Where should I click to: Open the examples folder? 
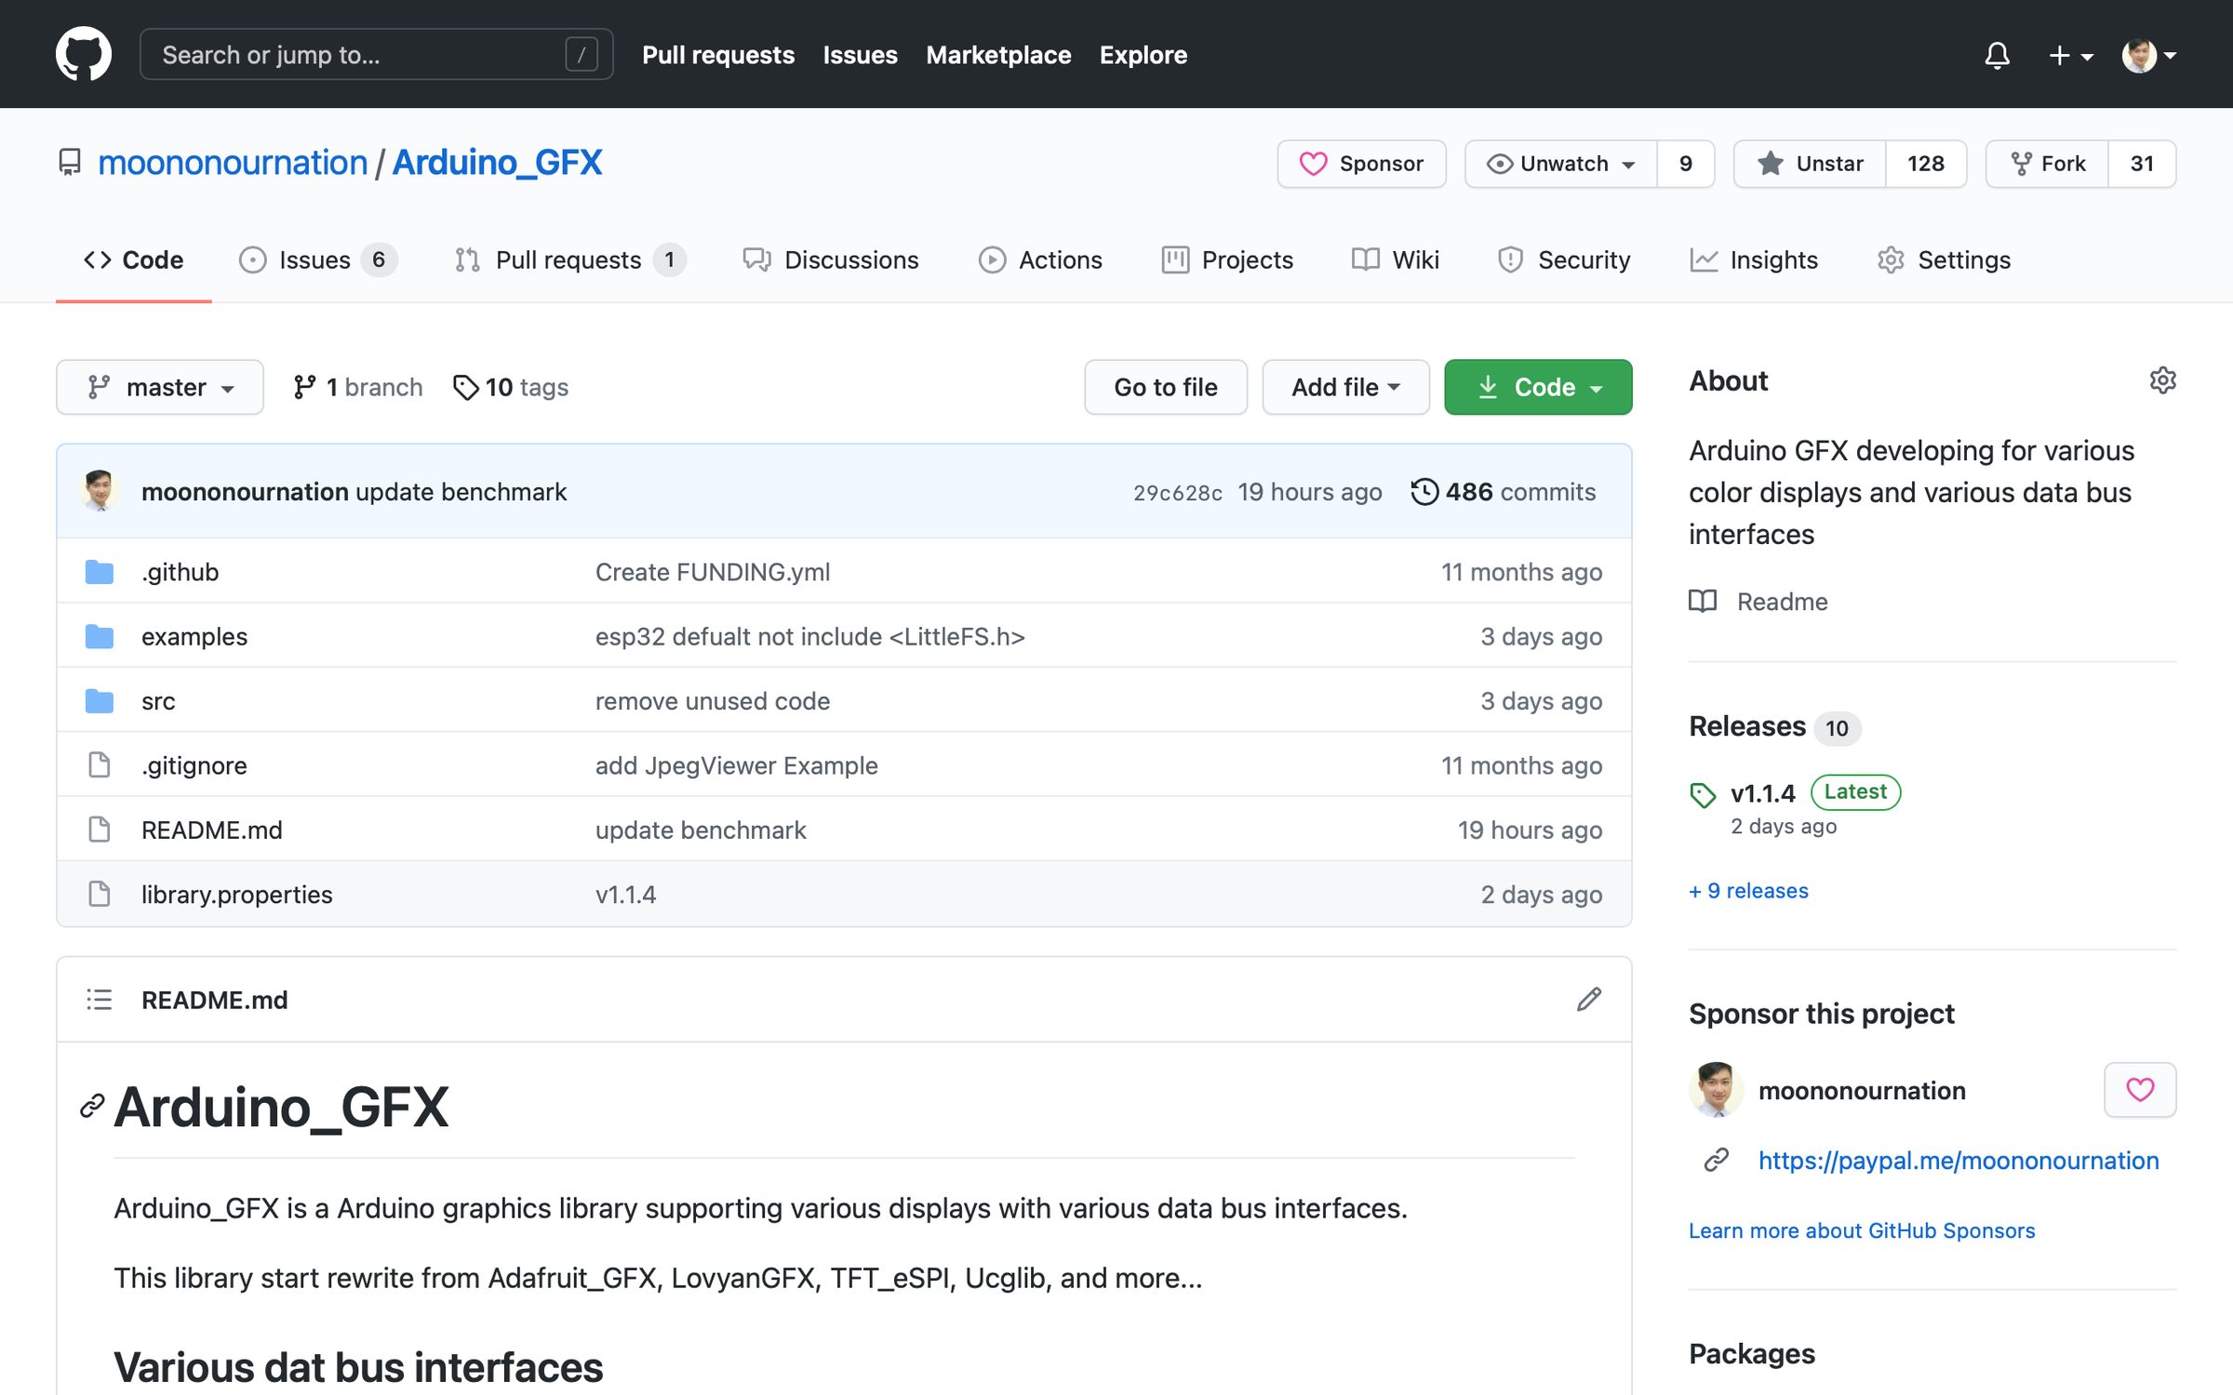coord(194,636)
